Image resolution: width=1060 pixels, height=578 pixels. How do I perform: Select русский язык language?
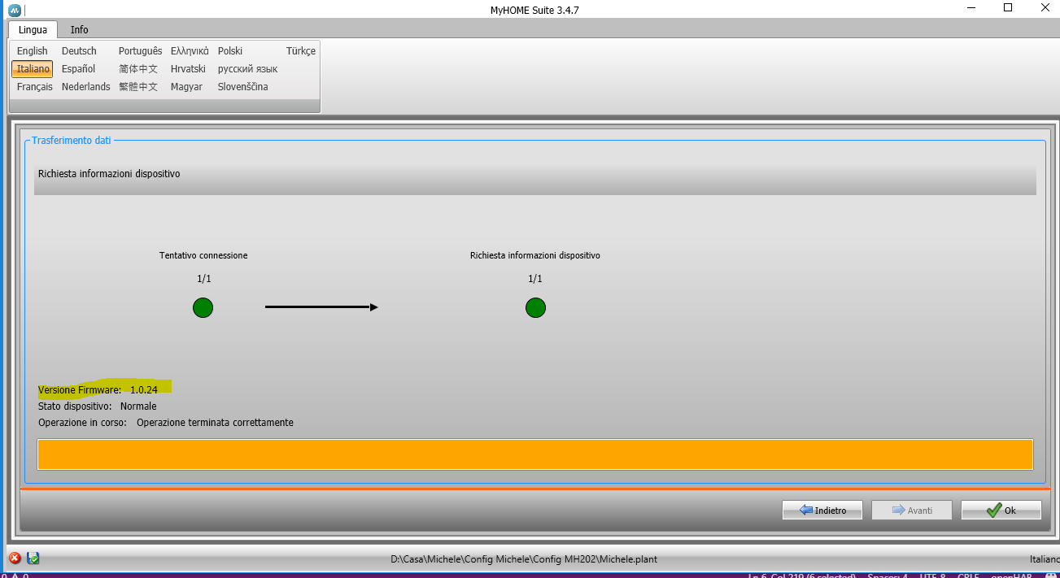247,69
